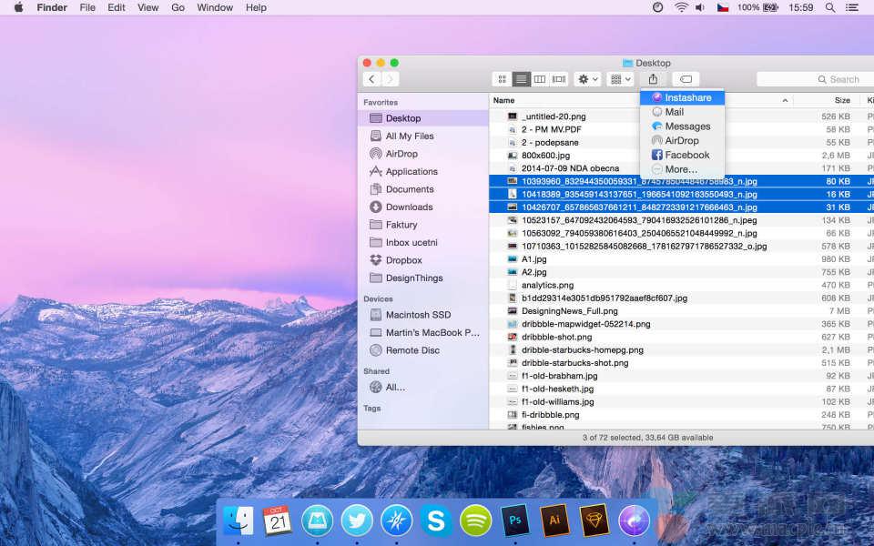The image size is (874, 546).
Task: Open the Action gear dropdown menu
Action: 587,79
